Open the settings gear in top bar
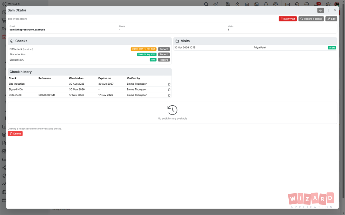The height and width of the screenshot is (215, 345). coord(328,4)
